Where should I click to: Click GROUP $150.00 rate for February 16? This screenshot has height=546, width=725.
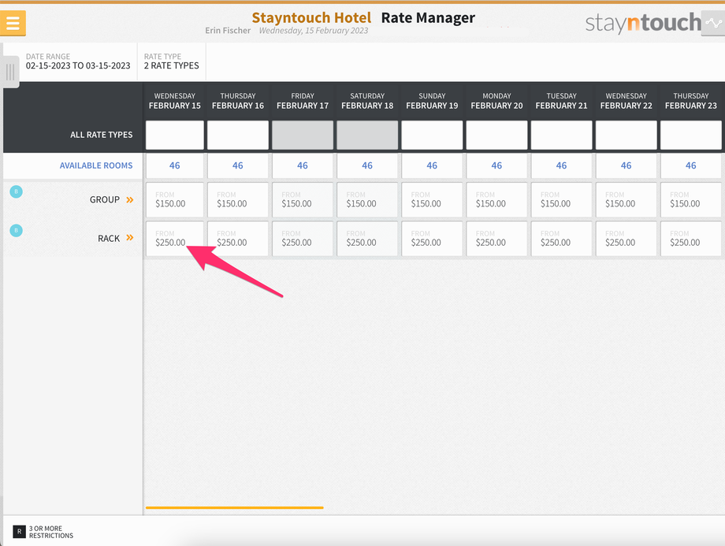(x=238, y=199)
